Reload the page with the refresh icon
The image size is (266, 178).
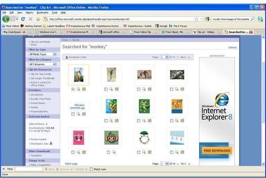(x=23, y=19)
